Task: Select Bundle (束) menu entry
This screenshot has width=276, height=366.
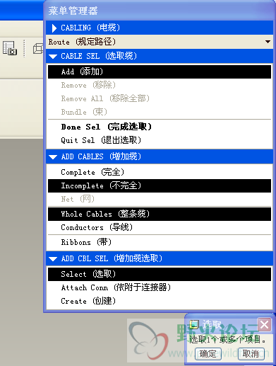Action: [x=160, y=112]
